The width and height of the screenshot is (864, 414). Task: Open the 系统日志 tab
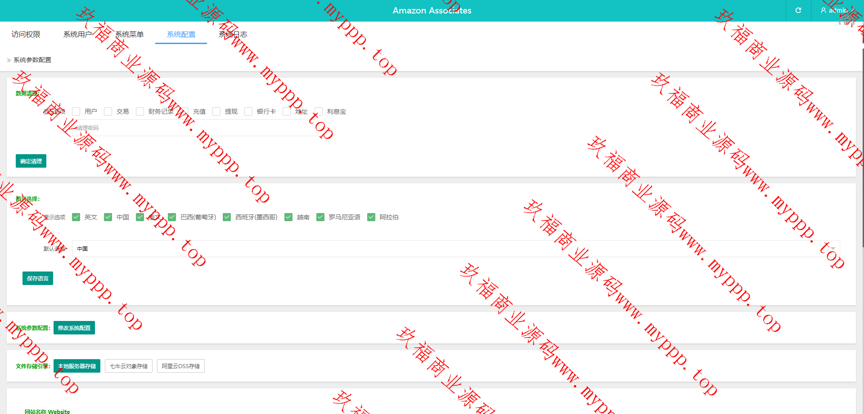click(x=233, y=35)
